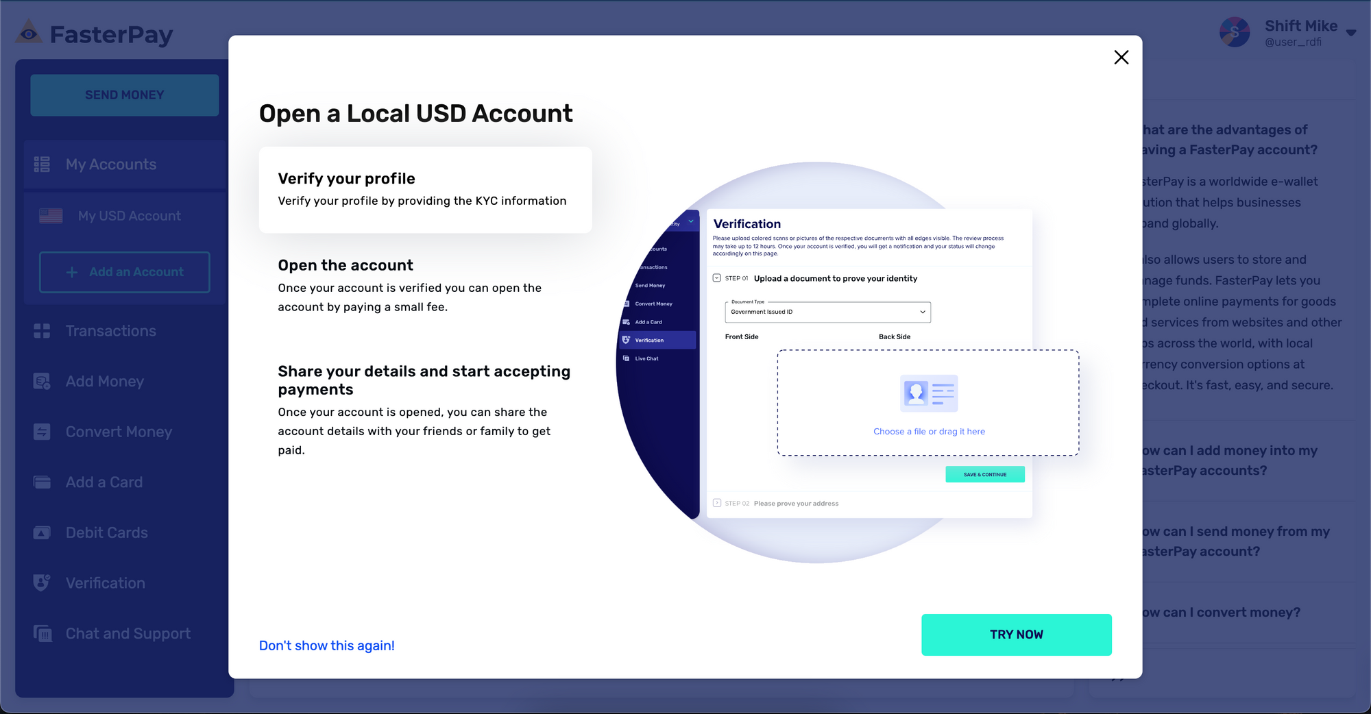This screenshot has width=1371, height=714.
Task: Click the Share your details and start accepting payments heading
Action: pos(424,380)
